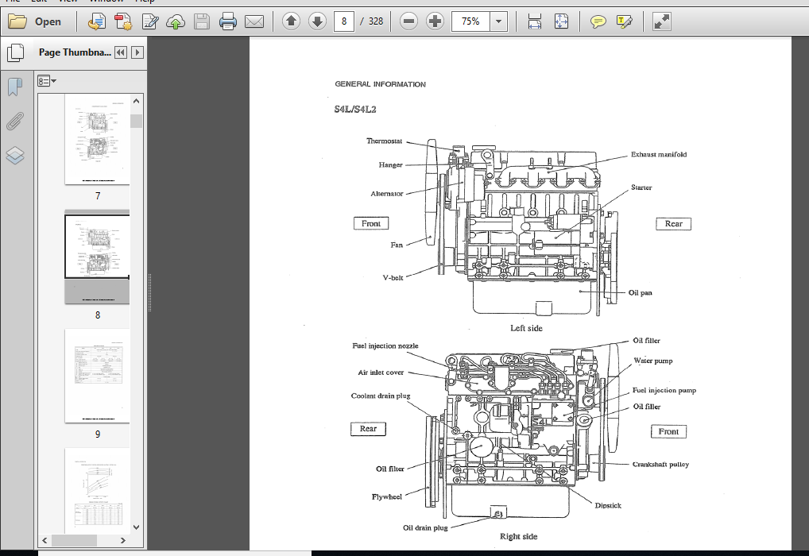809x556 pixels.
Task: Print the document using printer icon
Action: point(227,21)
